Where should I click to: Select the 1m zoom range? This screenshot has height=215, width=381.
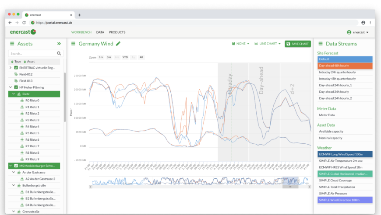101,57
